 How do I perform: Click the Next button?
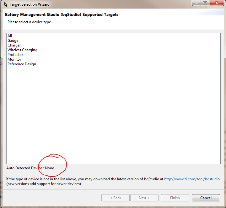tap(144, 198)
